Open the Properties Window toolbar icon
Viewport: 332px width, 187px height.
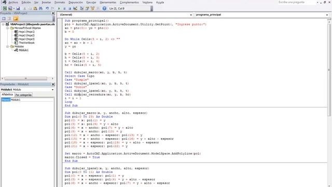point(87,8)
